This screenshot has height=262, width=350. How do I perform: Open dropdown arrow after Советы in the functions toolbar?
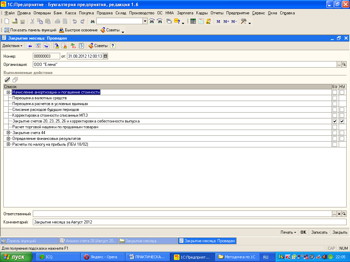click(123, 32)
